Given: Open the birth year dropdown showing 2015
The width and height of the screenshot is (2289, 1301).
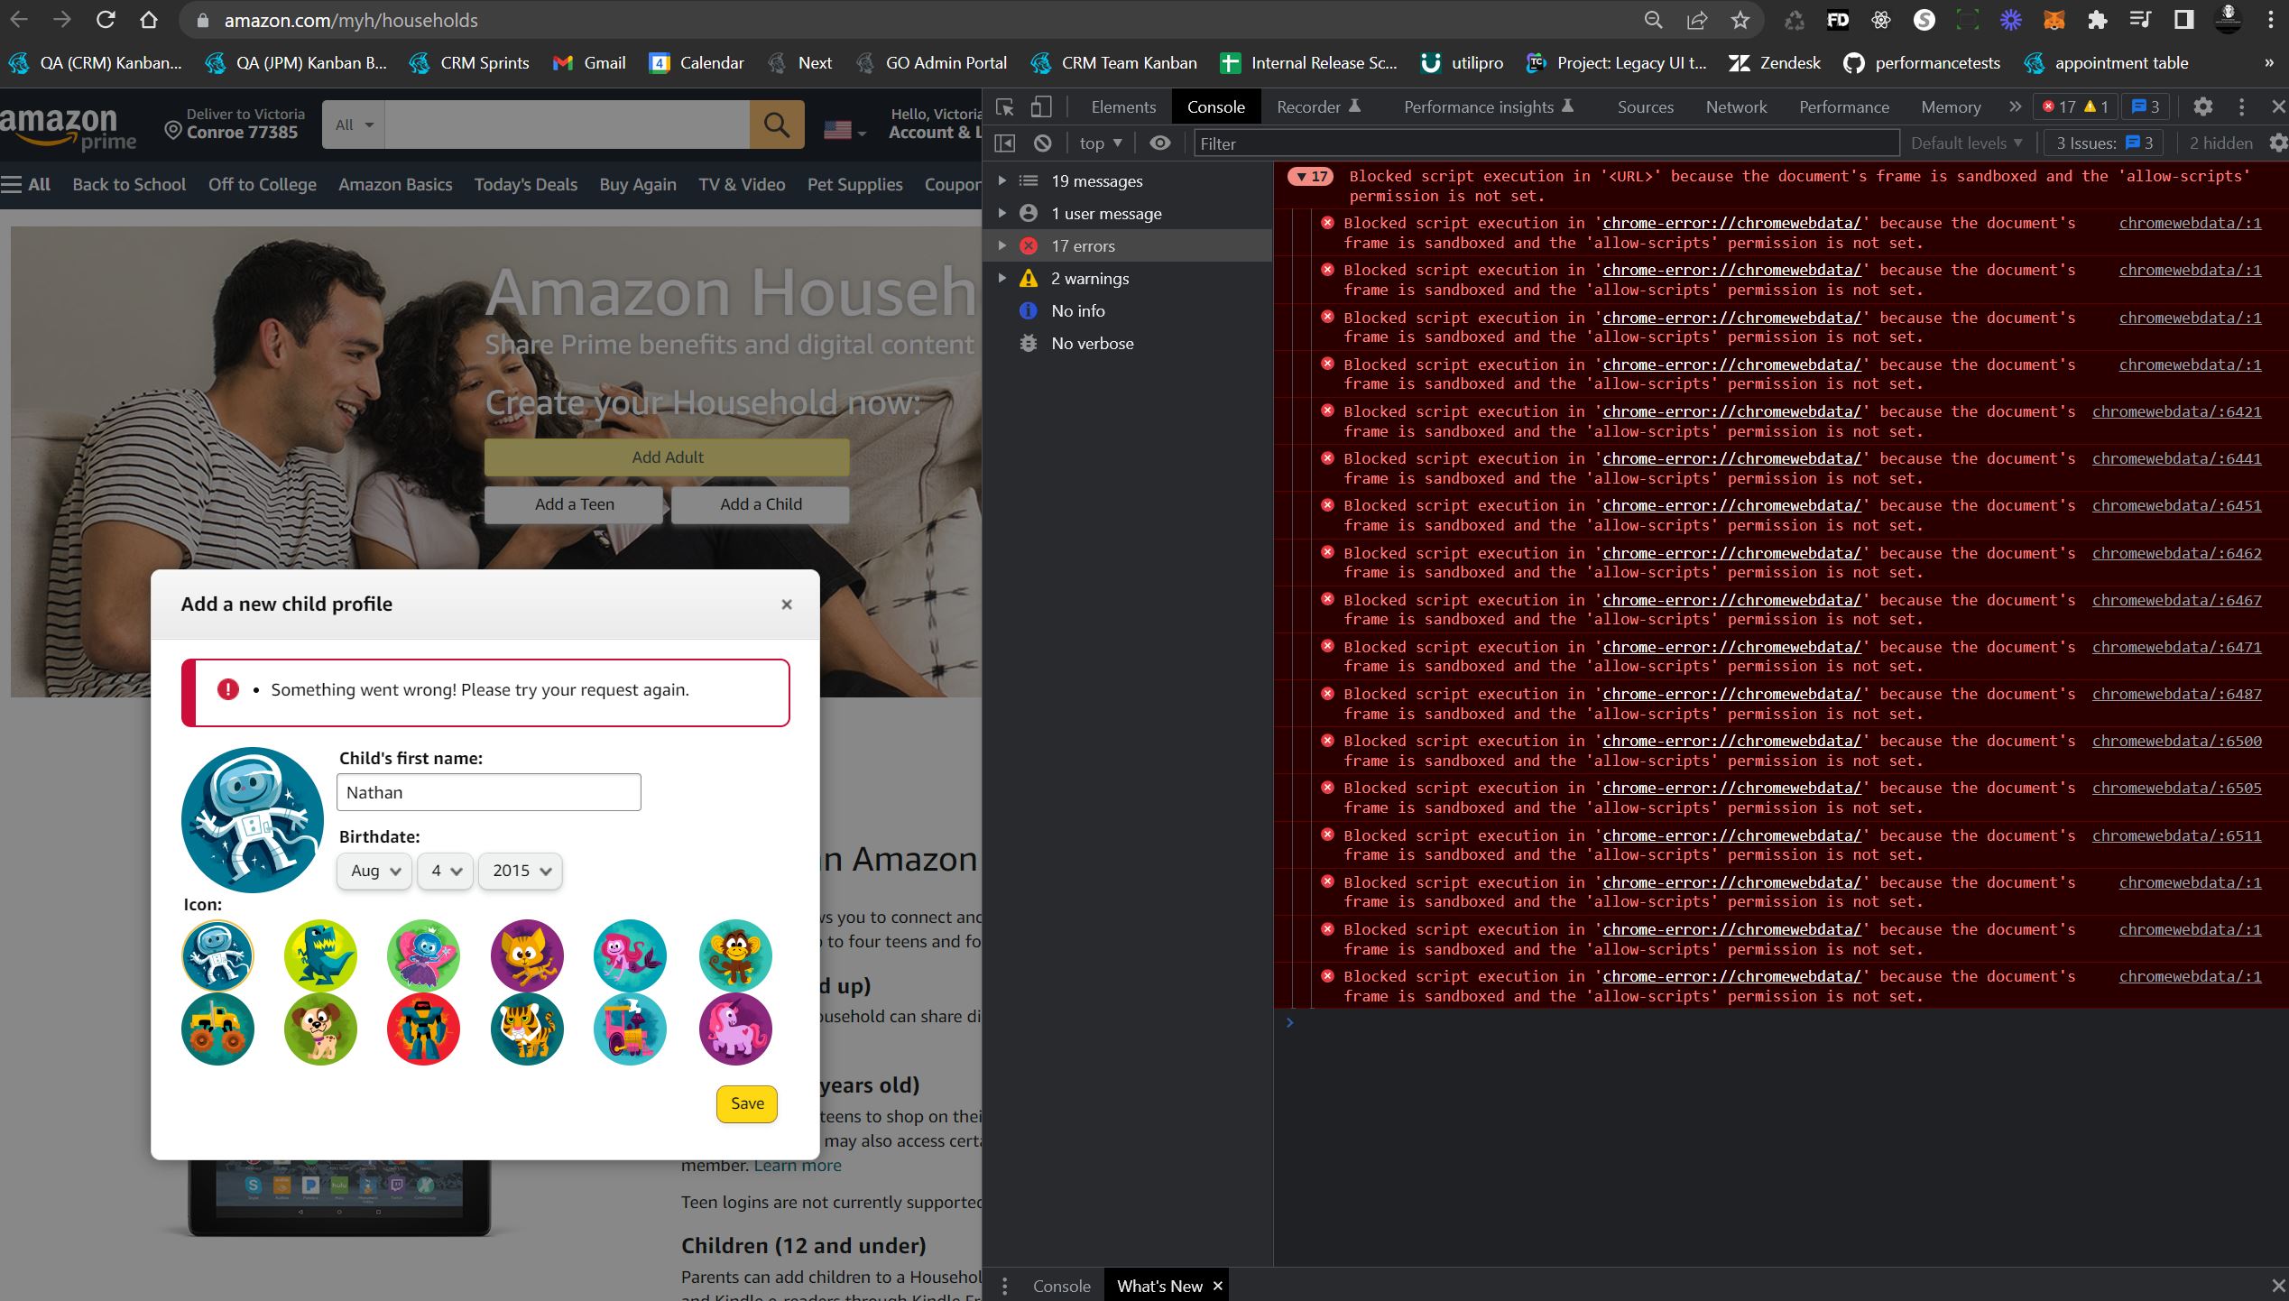Looking at the screenshot, I should coord(521,872).
